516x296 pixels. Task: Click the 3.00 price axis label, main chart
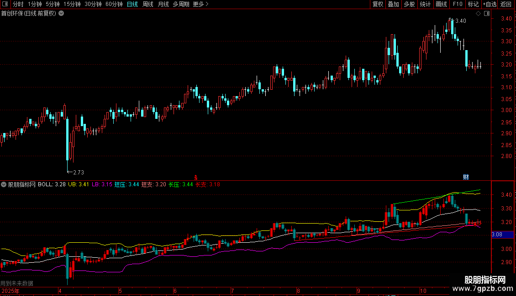tap(506, 110)
